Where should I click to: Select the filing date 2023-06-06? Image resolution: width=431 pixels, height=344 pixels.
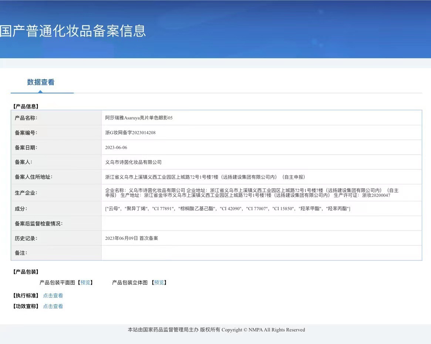(x=116, y=148)
